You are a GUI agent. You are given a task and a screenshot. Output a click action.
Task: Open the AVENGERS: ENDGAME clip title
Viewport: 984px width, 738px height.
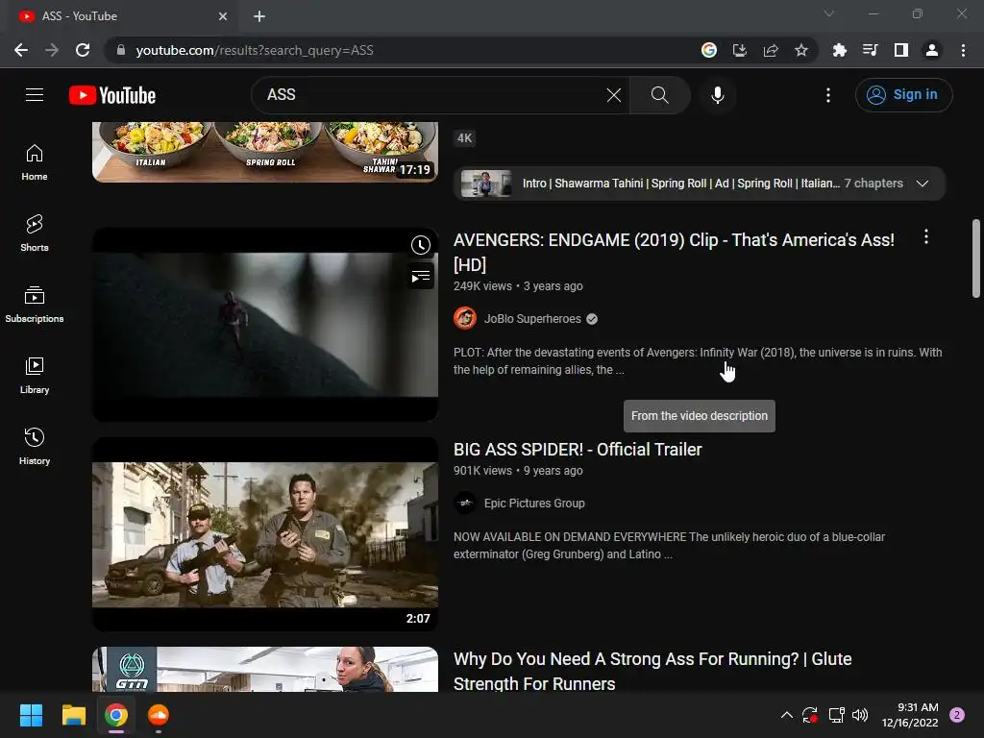click(674, 253)
